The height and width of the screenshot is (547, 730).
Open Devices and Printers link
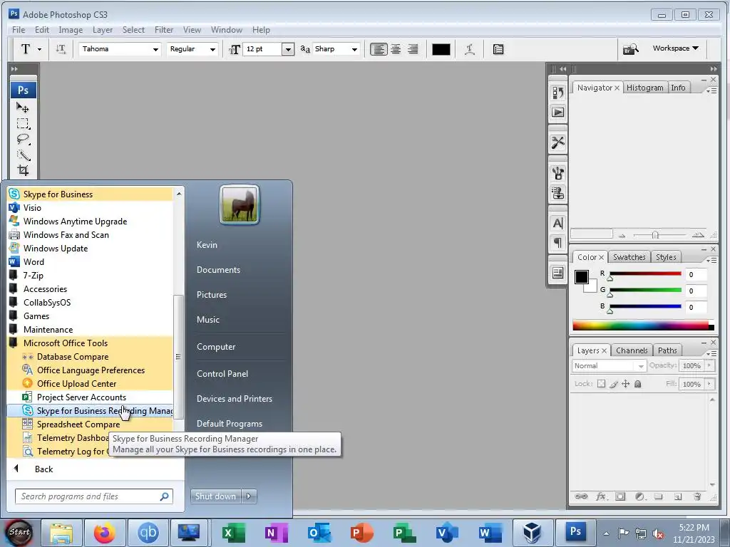[234, 399]
